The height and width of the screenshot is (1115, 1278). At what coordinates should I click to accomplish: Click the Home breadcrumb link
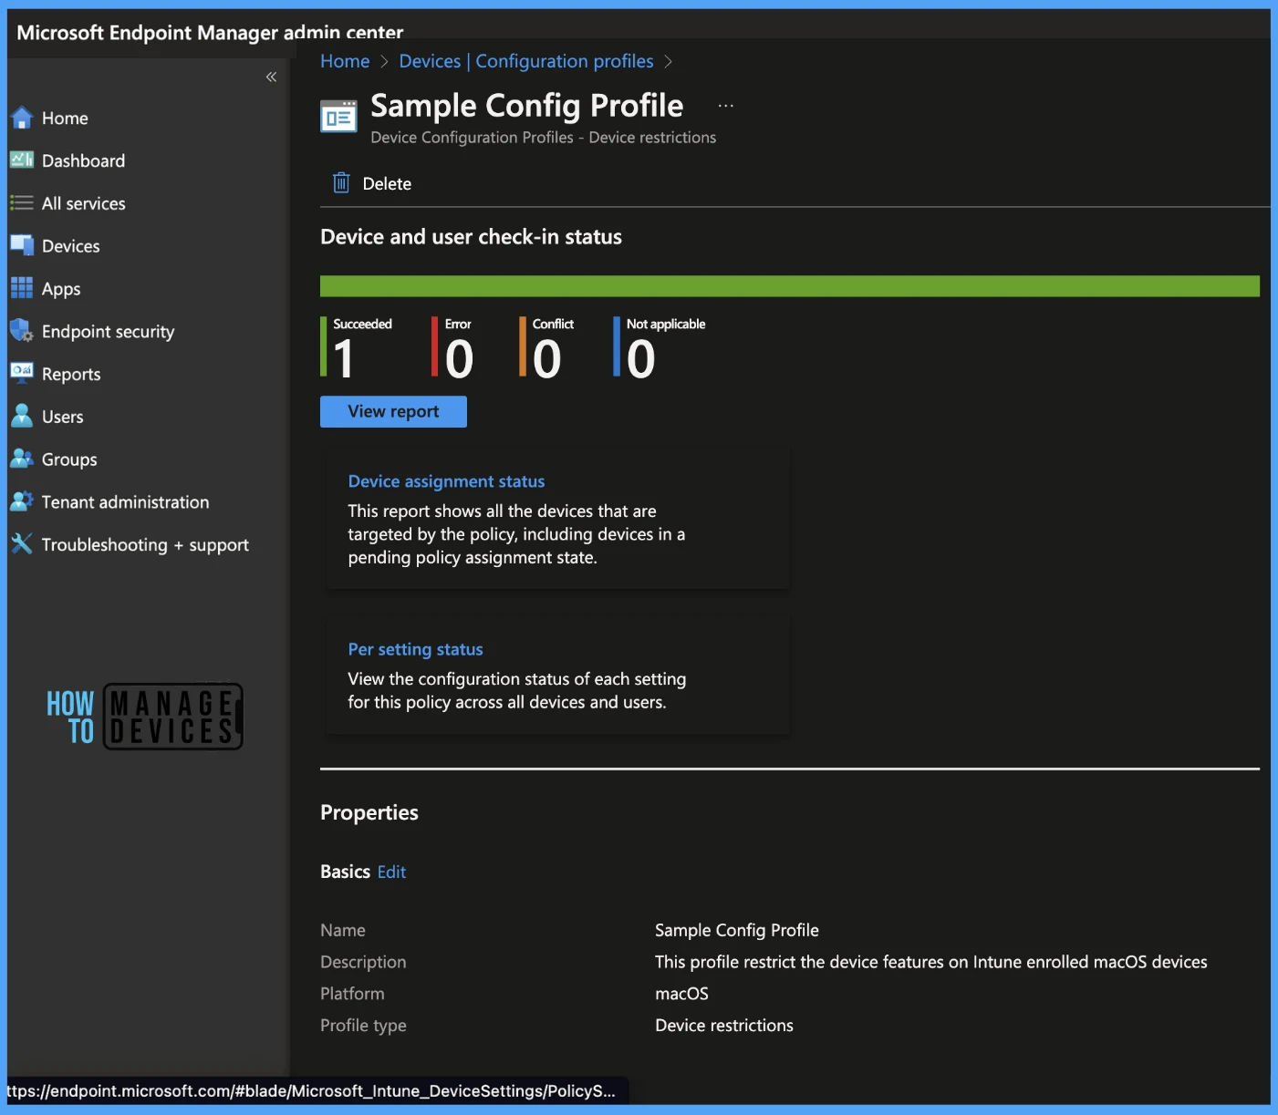(345, 61)
